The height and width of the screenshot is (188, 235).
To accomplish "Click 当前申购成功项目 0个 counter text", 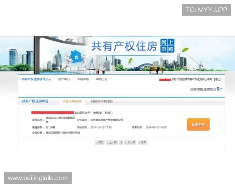I will (x=206, y=89).
